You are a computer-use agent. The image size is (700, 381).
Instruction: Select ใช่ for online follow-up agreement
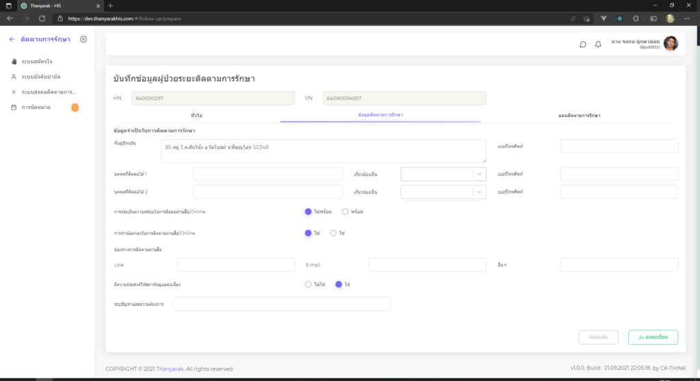[334, 233]
